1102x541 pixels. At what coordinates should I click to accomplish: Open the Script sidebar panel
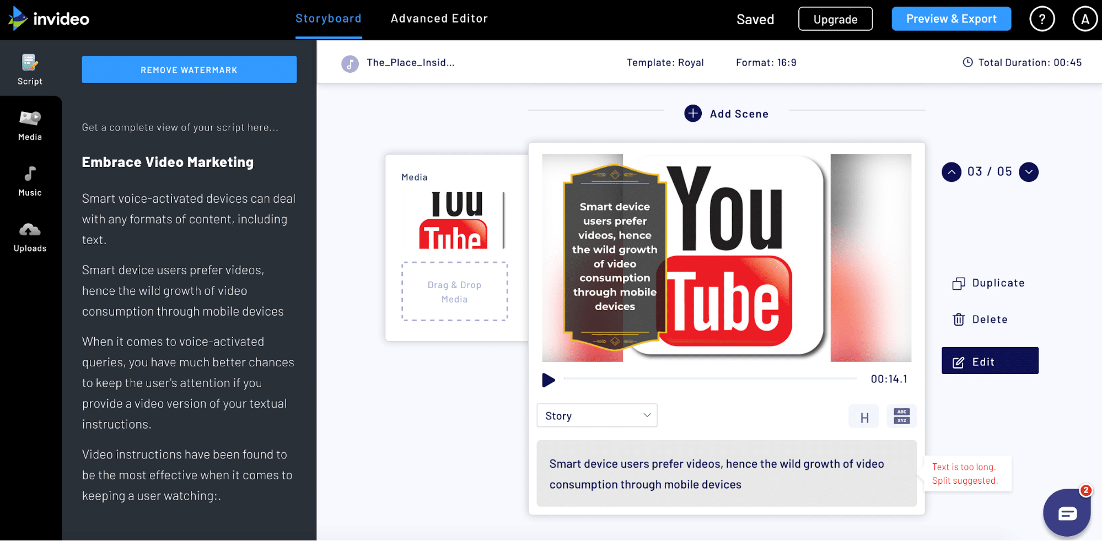coord(30,69)
